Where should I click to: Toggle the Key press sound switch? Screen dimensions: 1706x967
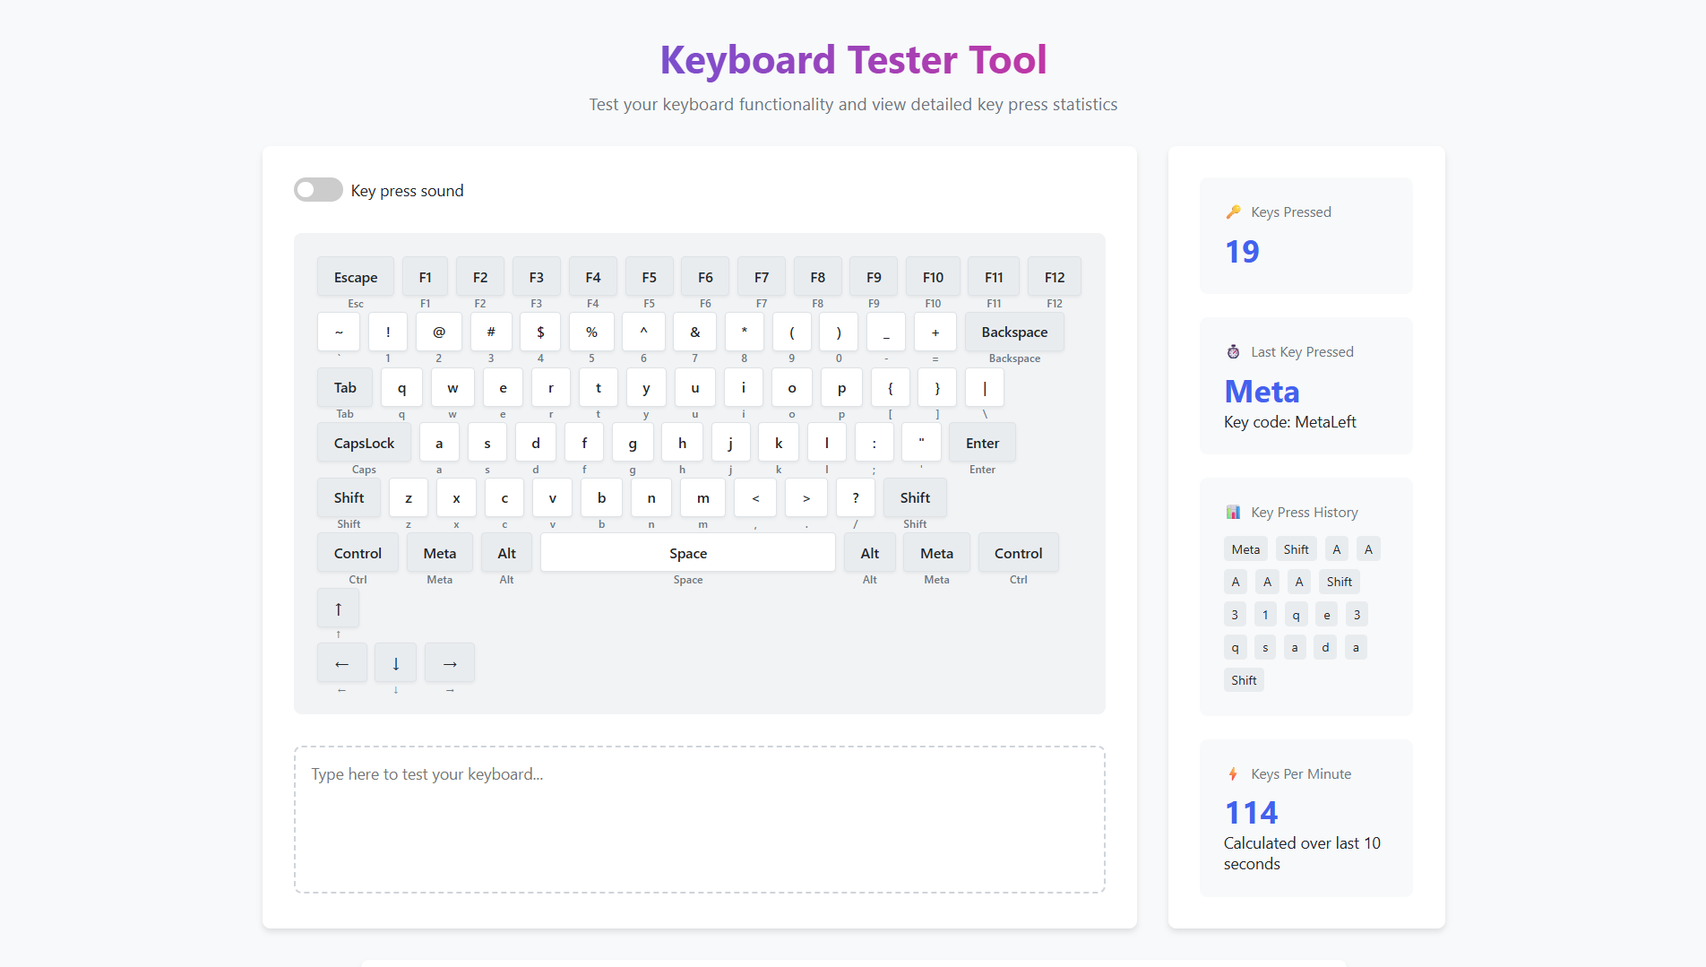tap(318, 190)
